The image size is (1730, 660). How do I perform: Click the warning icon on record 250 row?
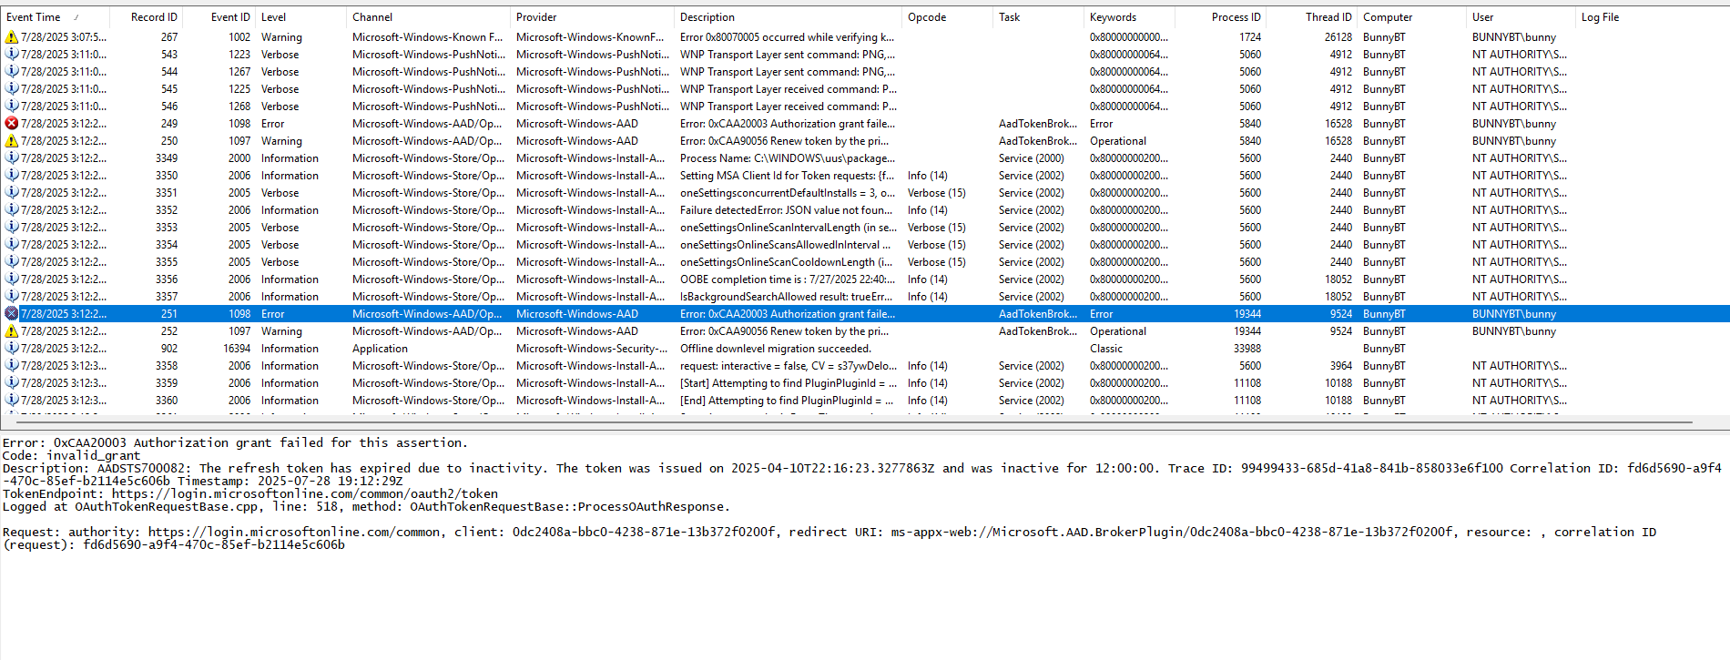coord(12,141)
